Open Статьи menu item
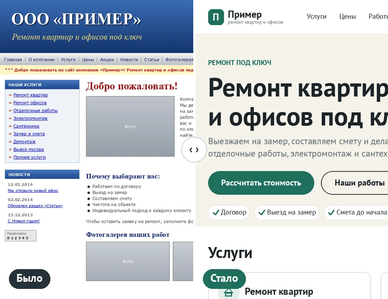The width and height of the screenshot is (388, 299). click(x=152, y=59)
